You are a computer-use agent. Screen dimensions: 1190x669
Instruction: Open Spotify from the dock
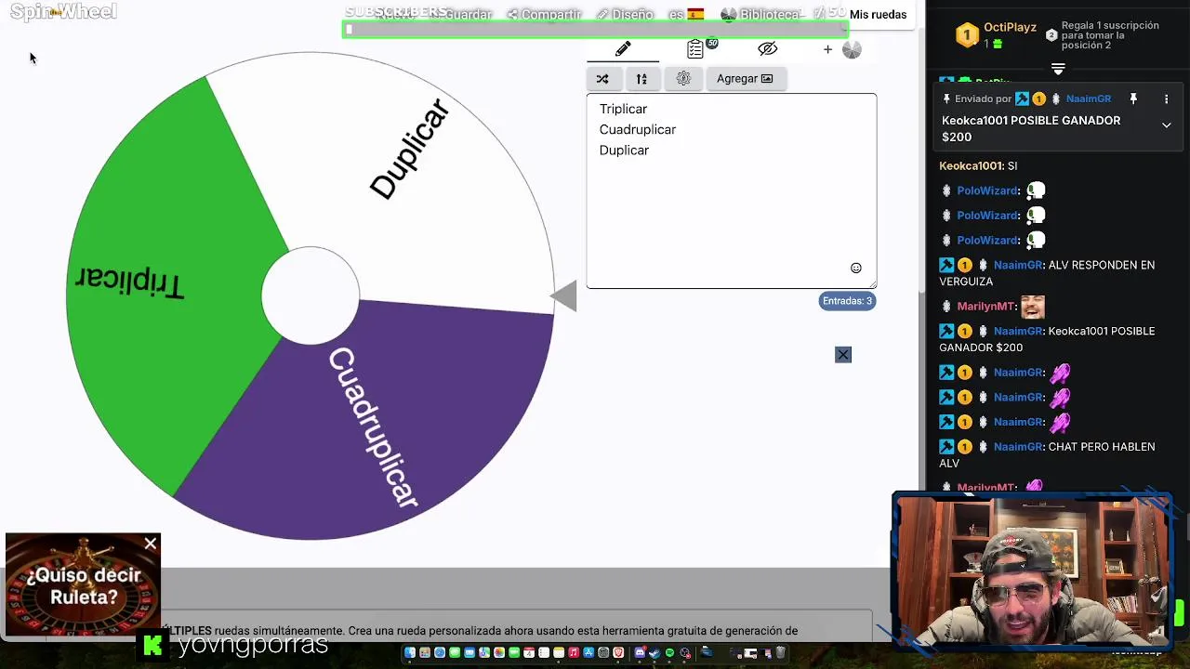(669, 653)
